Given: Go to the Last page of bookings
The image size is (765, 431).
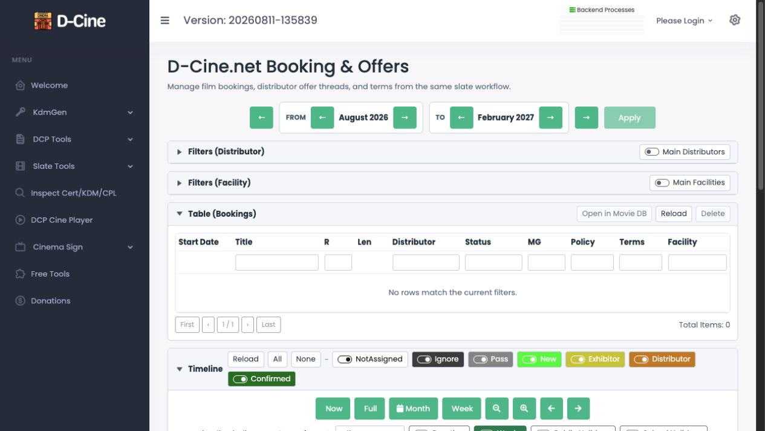Looking at the screenshot, I should point(269,324).
